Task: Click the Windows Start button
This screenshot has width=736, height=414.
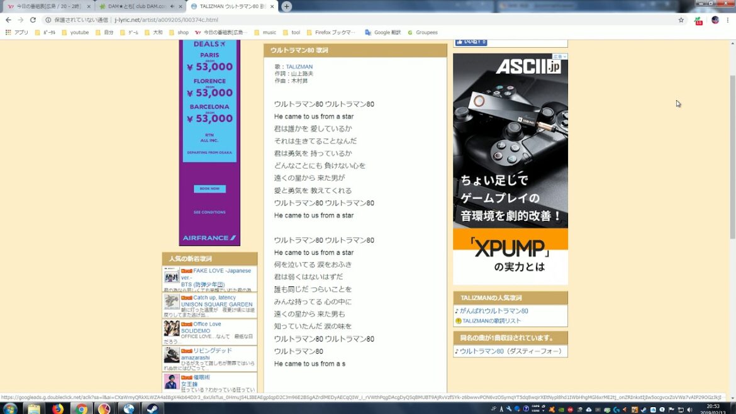Action: pos(11,408)
